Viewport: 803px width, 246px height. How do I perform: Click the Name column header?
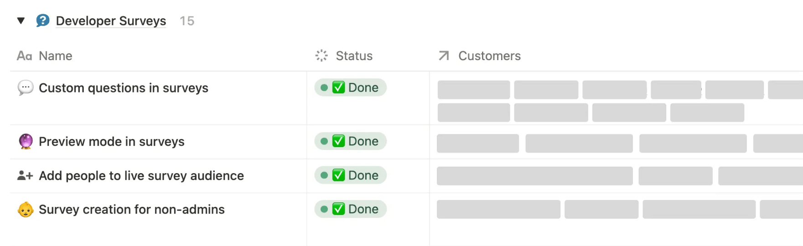55,56
